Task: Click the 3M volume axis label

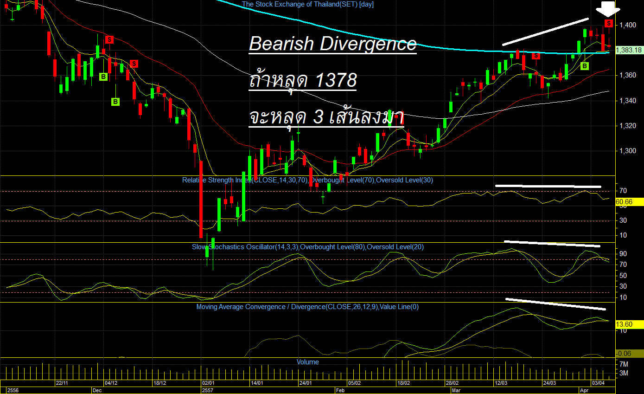Action: [624, 373]
